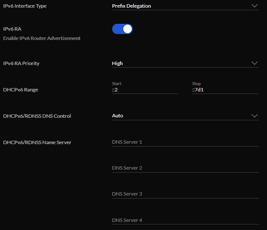Viewport: 267px width, 230px height.
Task: Expand the High priority dropdown value
Action: (117, 63)
